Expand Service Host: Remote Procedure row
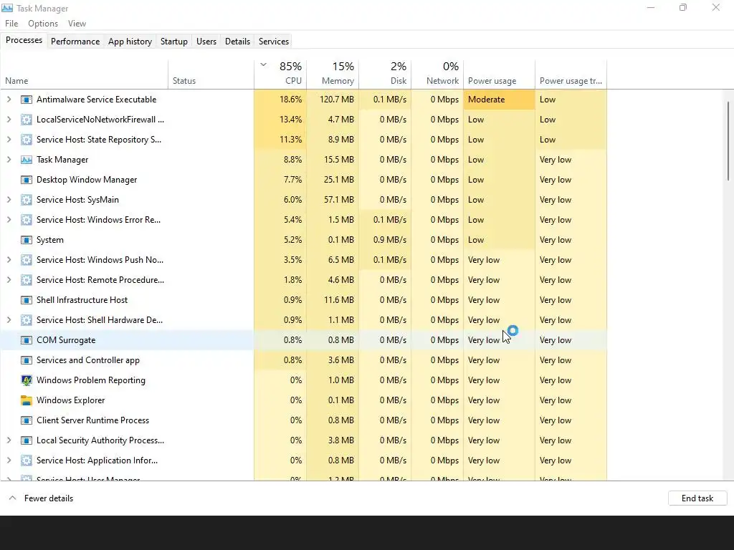The height and width of the screenshot is (550, 734). pos(9,280)
